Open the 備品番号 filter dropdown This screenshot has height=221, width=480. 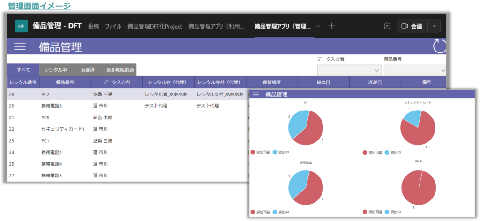pyautogui.click(x=415, y=70)
